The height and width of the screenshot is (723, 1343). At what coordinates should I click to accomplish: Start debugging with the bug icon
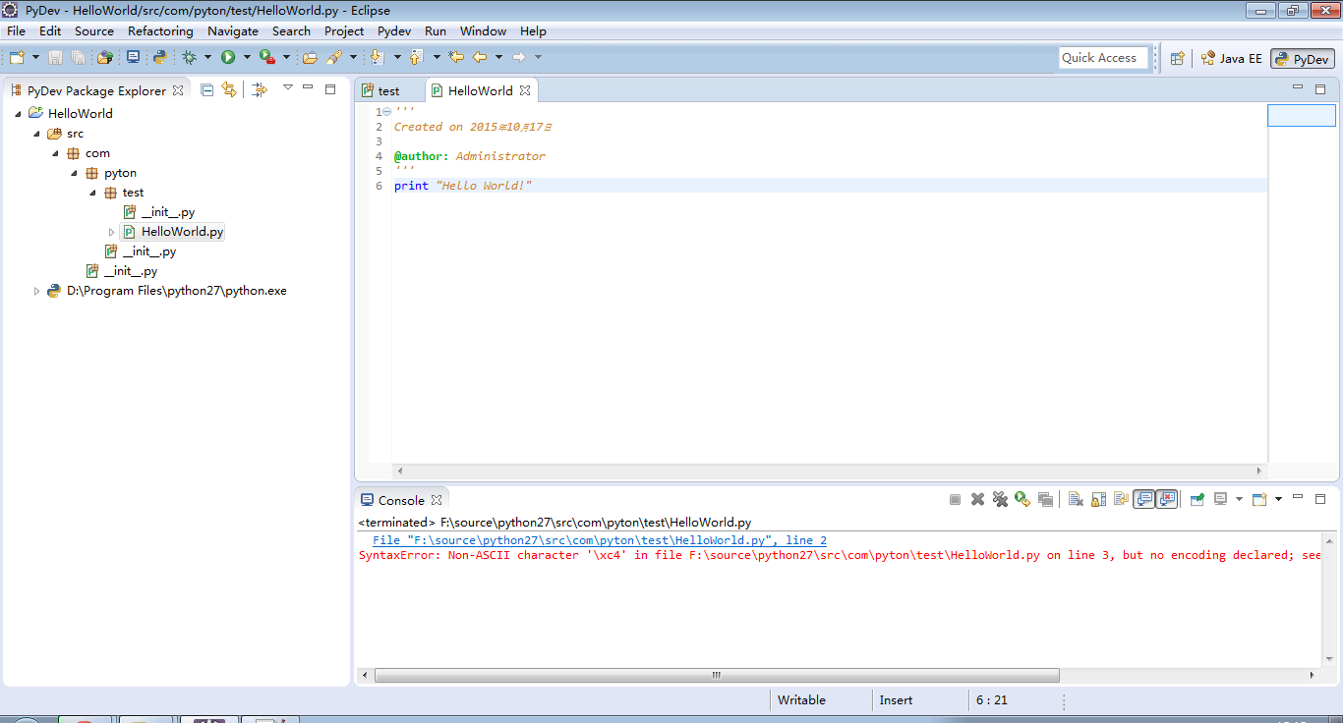point(189,57)
